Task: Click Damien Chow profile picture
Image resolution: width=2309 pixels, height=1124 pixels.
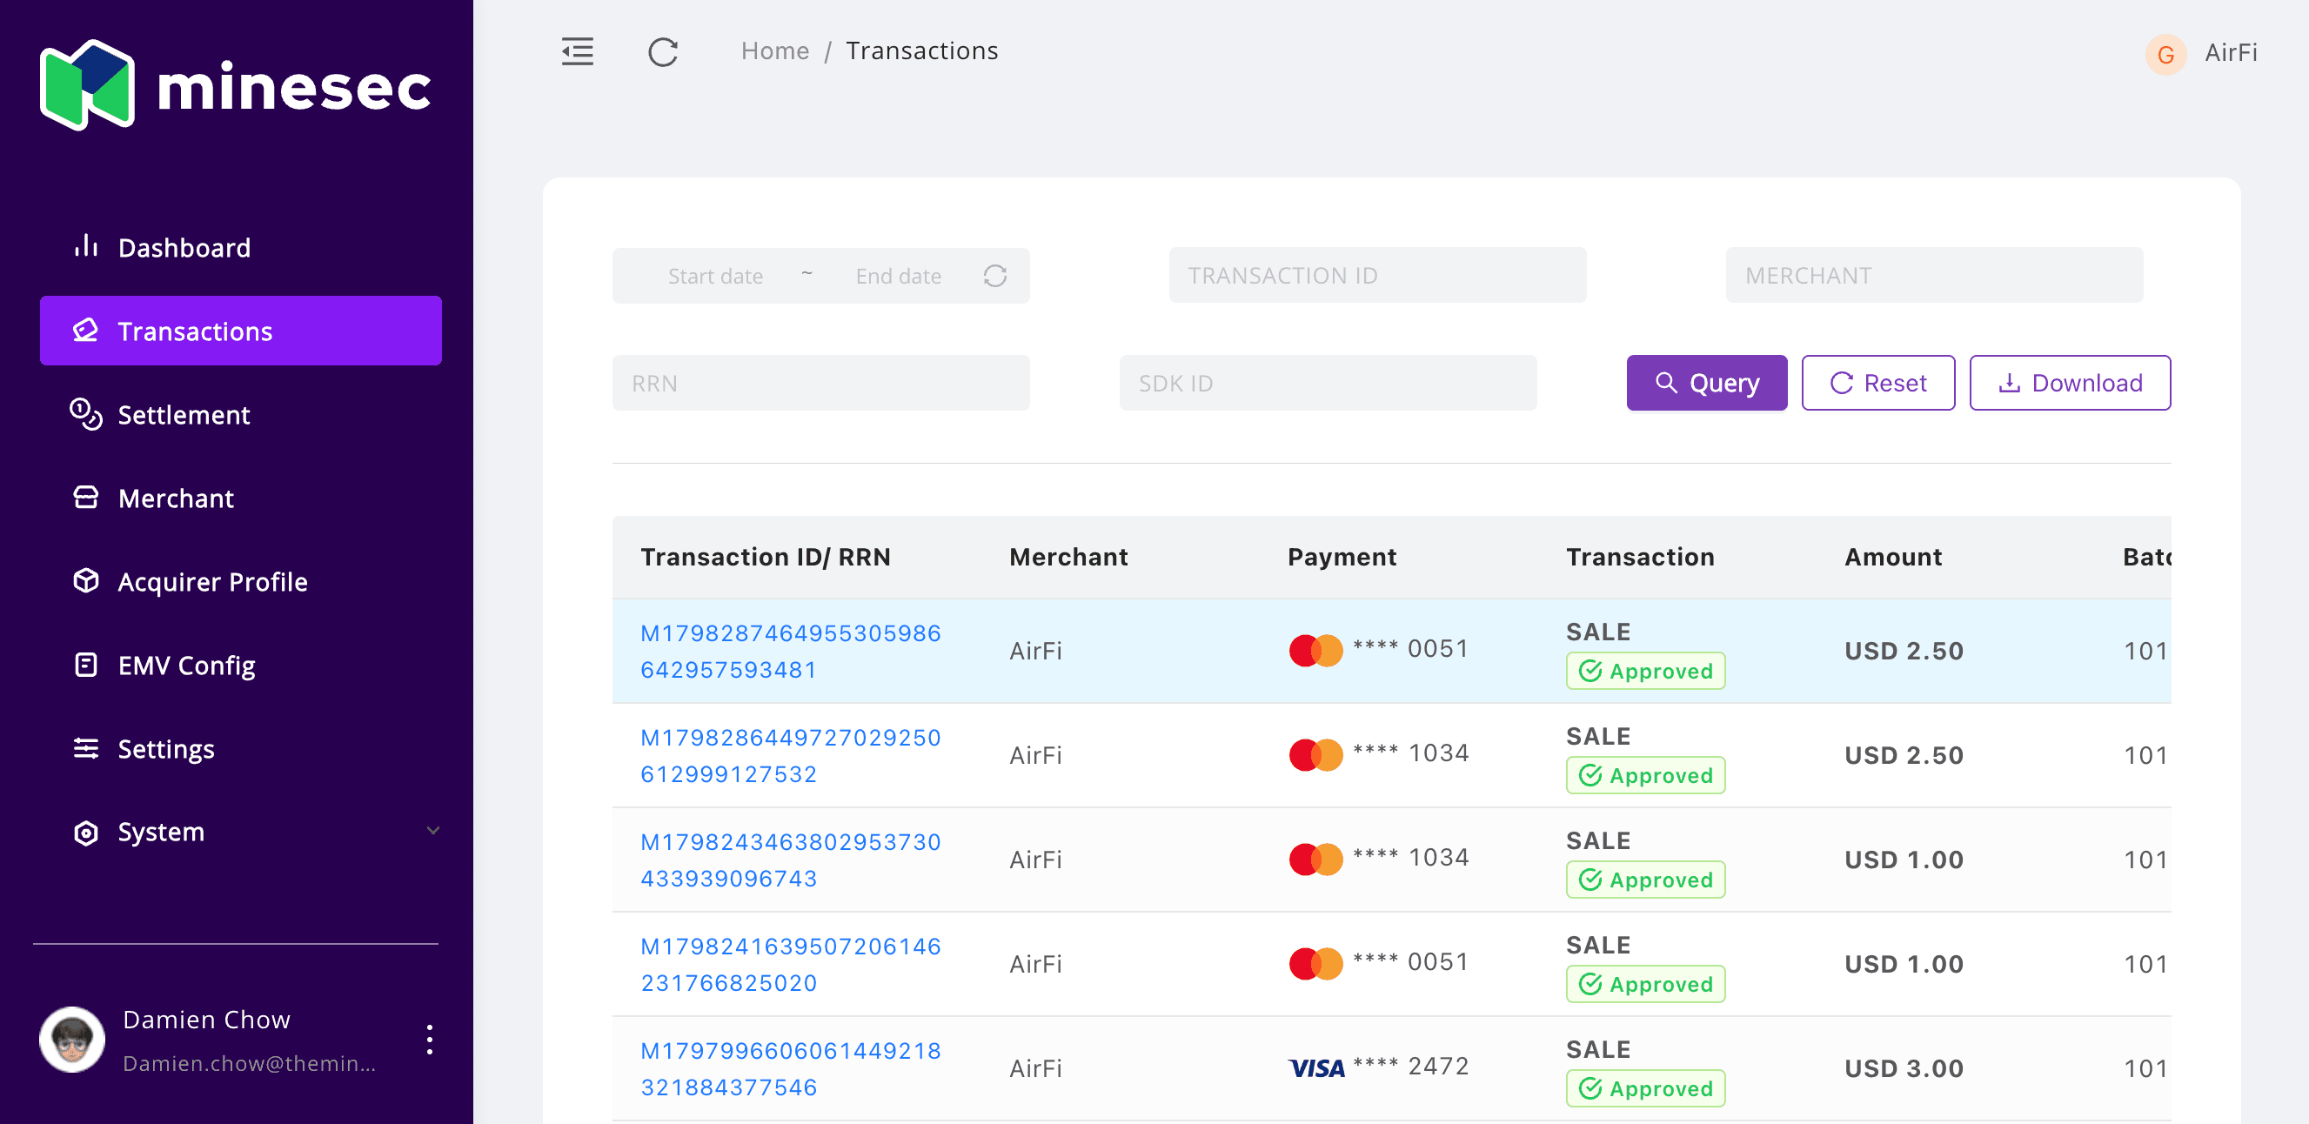Action: point(71,1039)
